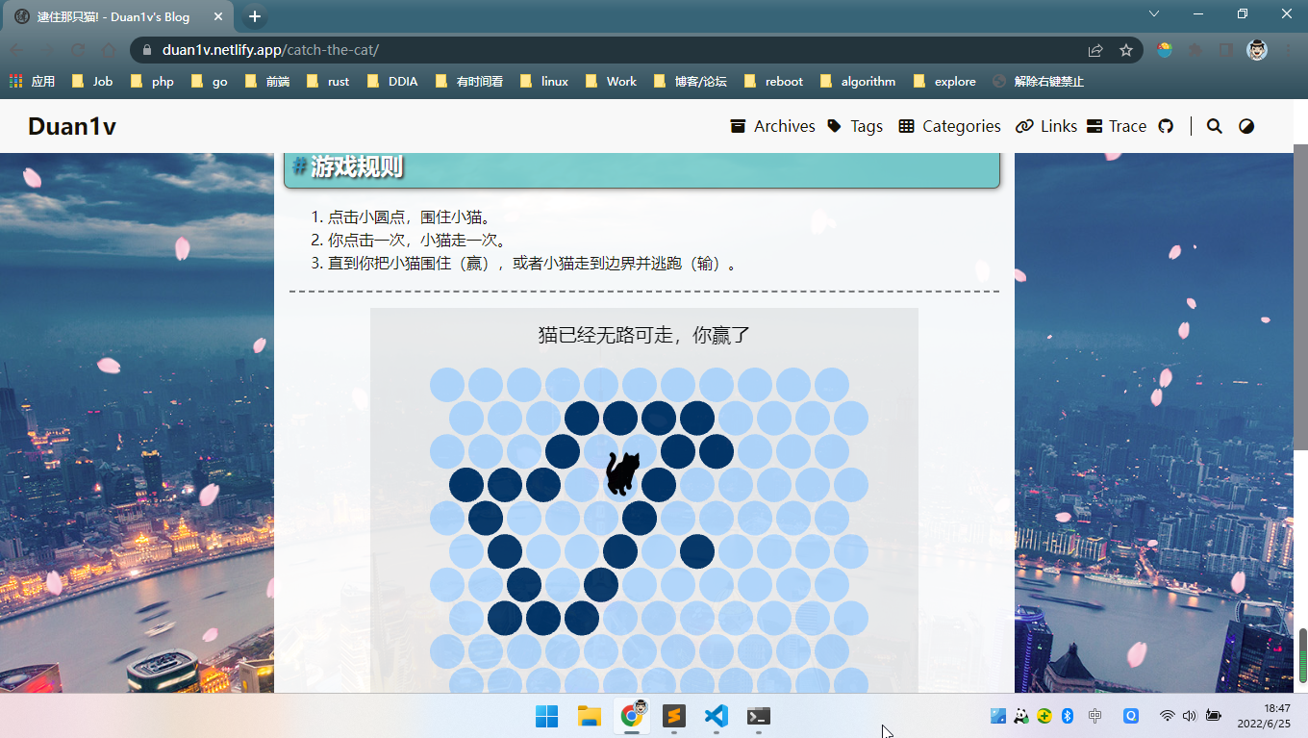The image size is (1308, 738).
Task: Open the colorful extension icon in toolbar
Action: point(1165,50)
